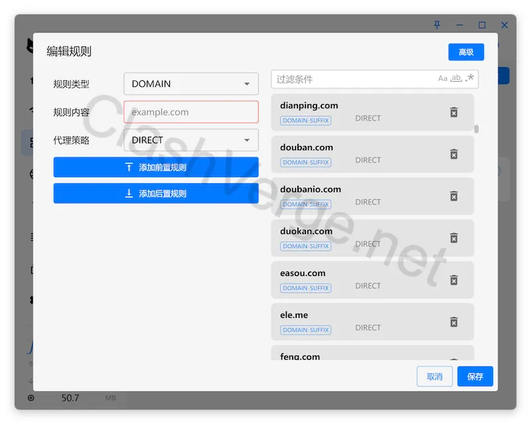The width and height of the screenshot is (531, 424).
Task: Remove the doubanio.com rule entry
Action: tap(454, 196)
